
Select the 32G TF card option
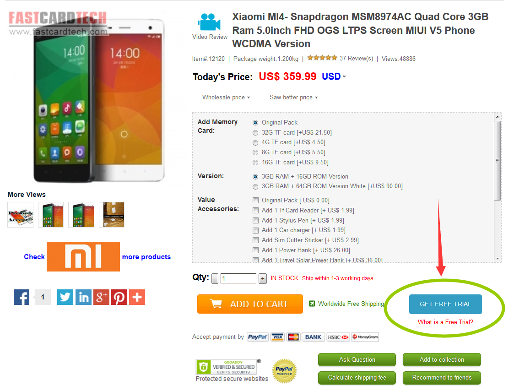point(255,133)
